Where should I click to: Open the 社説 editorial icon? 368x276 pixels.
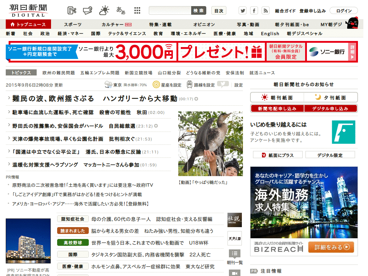coord(234,220)
